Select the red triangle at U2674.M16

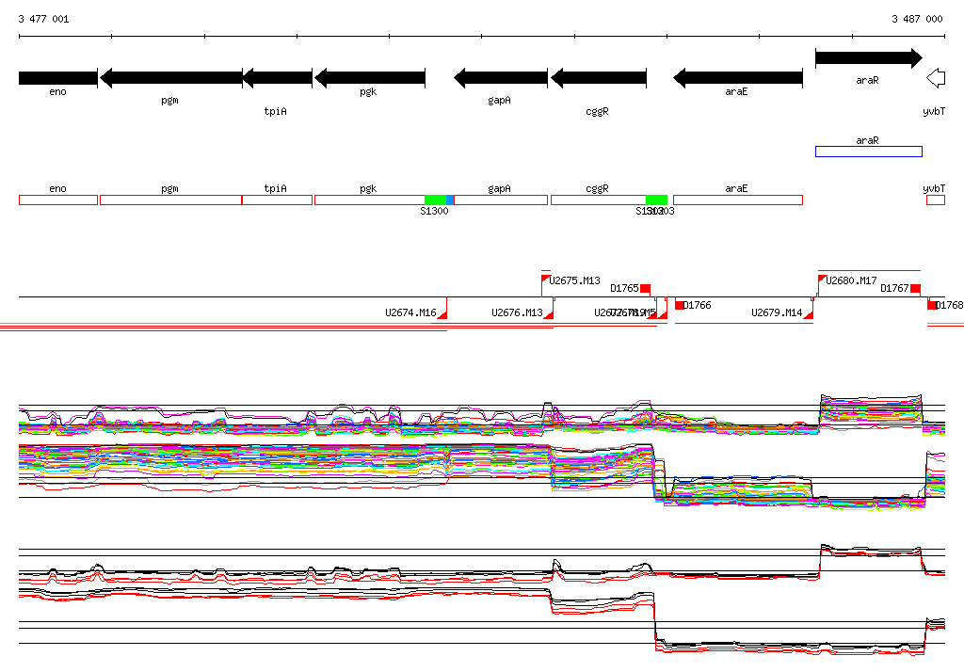(442, 314)
